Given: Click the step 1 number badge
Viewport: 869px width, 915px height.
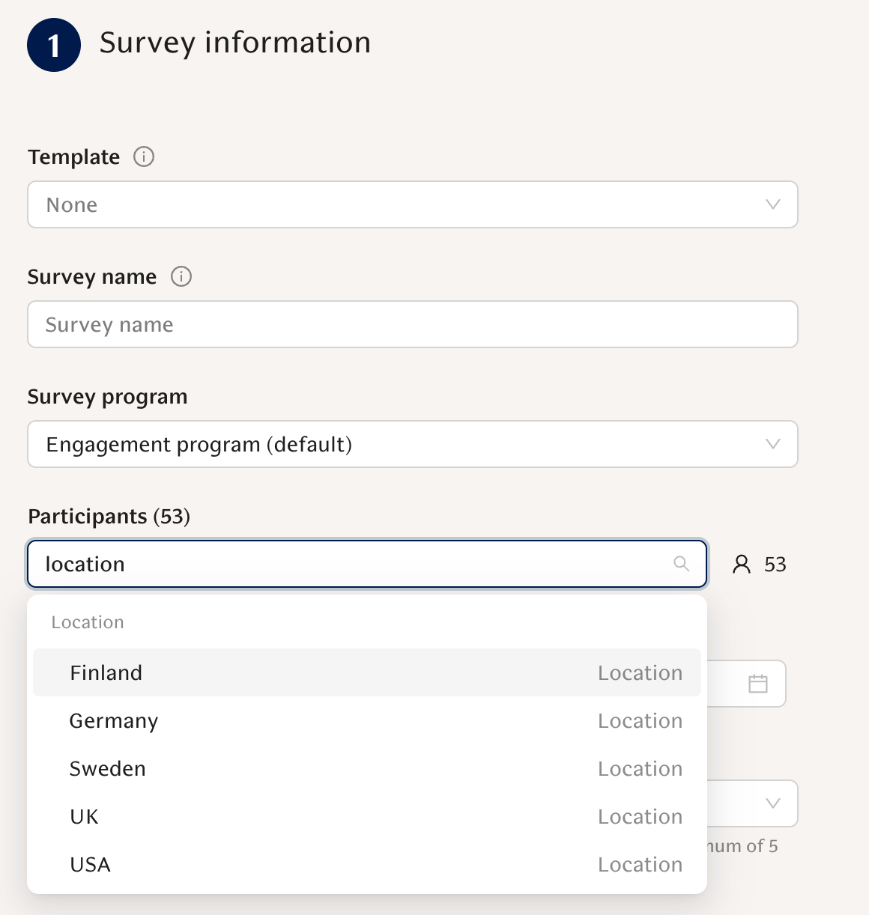Looking at the screenshot, I should pos(54,45).
